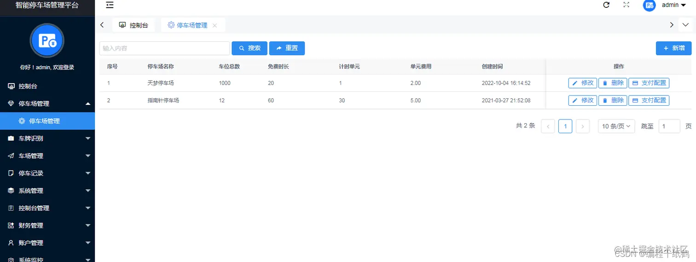Expand the 车场管理 sidebar menu
696x262 pixels.
pos(47,156)
